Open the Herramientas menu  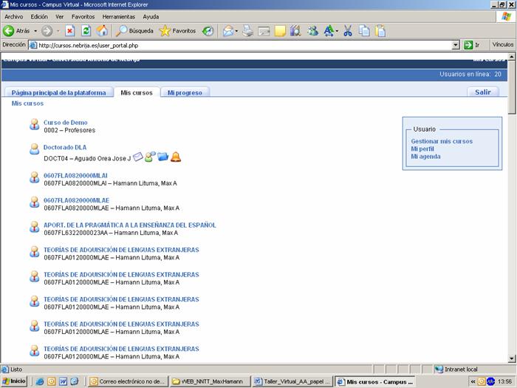click(x=119, y=16)
